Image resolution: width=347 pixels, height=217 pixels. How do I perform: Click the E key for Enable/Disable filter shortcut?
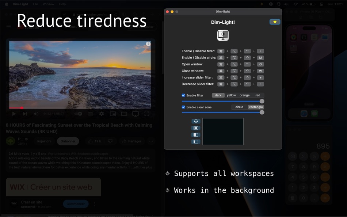pos(260,51)
